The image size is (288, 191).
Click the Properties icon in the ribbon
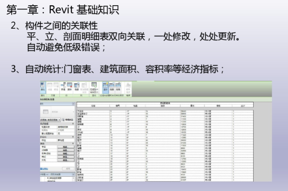coord(42,87)
